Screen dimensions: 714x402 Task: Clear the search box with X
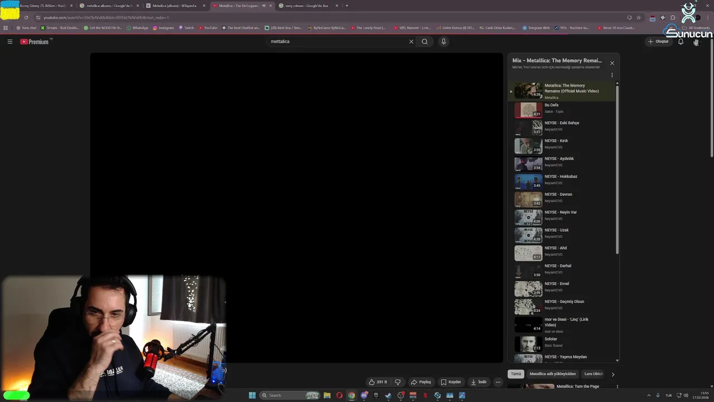(411, 41)
